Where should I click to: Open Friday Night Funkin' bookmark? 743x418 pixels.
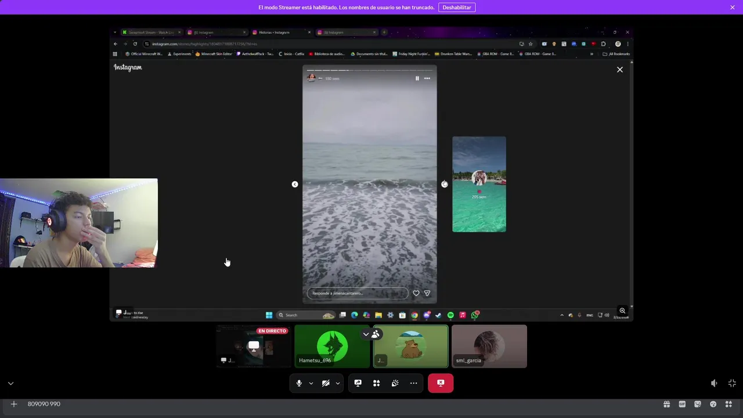click(412, 54)
